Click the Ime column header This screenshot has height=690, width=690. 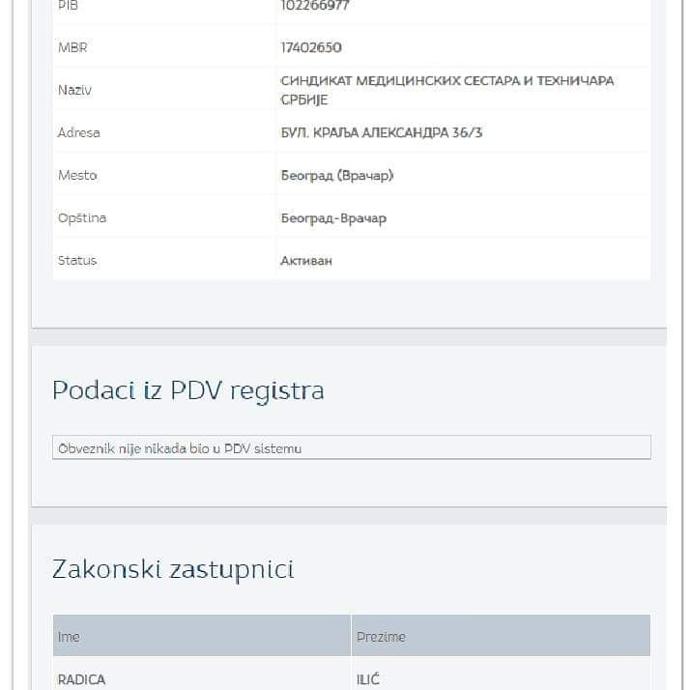(x=202, y=636)
